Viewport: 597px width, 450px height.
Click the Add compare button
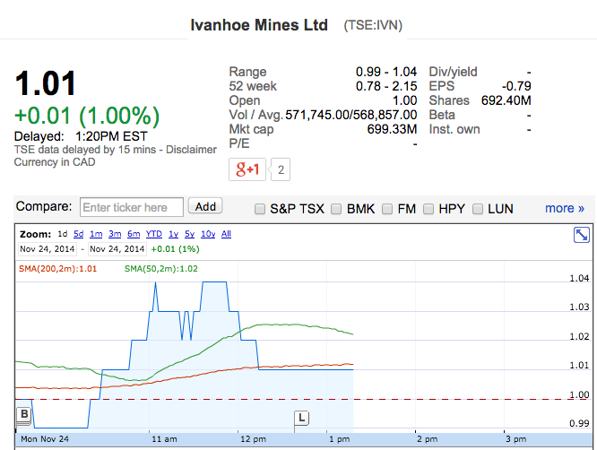click(x=205, y=207)
